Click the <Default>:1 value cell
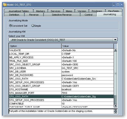Image resolution: width=127 pixels, height=119 pixels. click(x=88, y=57)
